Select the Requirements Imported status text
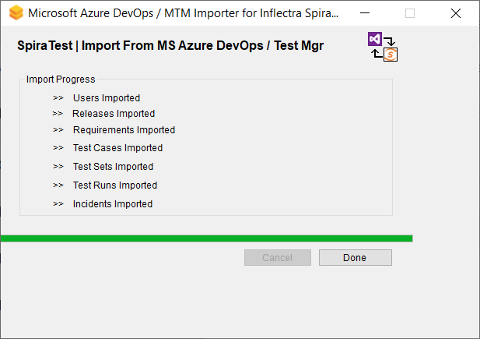This screenshot has width=480, height=339. [124, 130]
